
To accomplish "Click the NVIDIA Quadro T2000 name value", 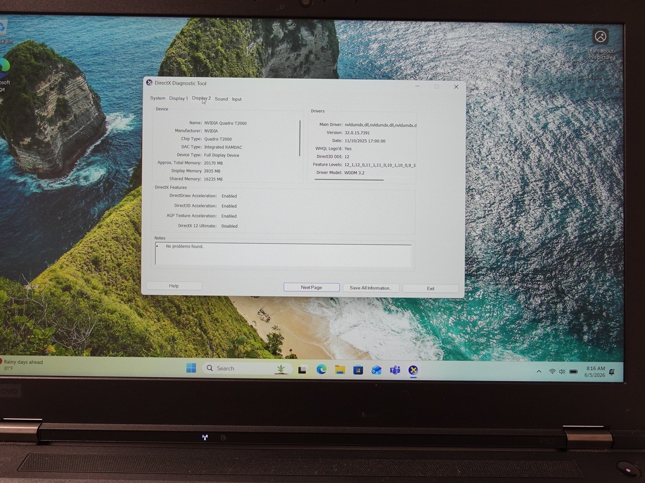I will 225,123.
